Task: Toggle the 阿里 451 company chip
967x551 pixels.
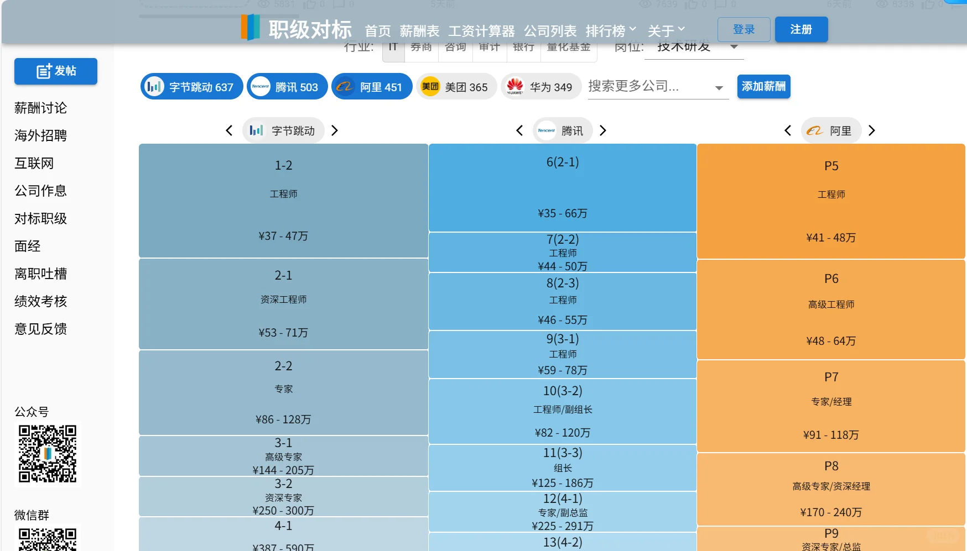Action: [372, 87]
